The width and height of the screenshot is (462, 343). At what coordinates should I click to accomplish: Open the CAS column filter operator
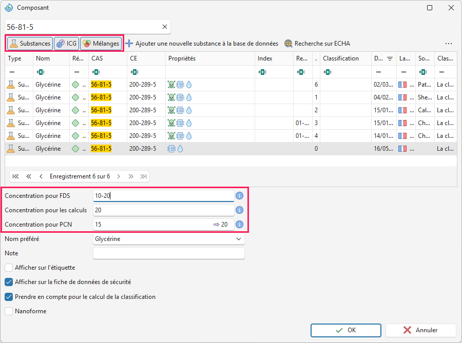(96, 72)
